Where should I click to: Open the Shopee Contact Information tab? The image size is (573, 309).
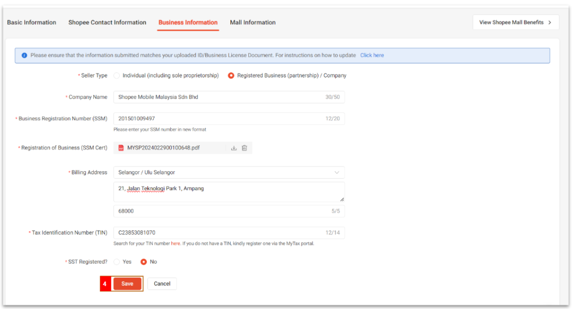pyautogui.click(x=107, y=22)
